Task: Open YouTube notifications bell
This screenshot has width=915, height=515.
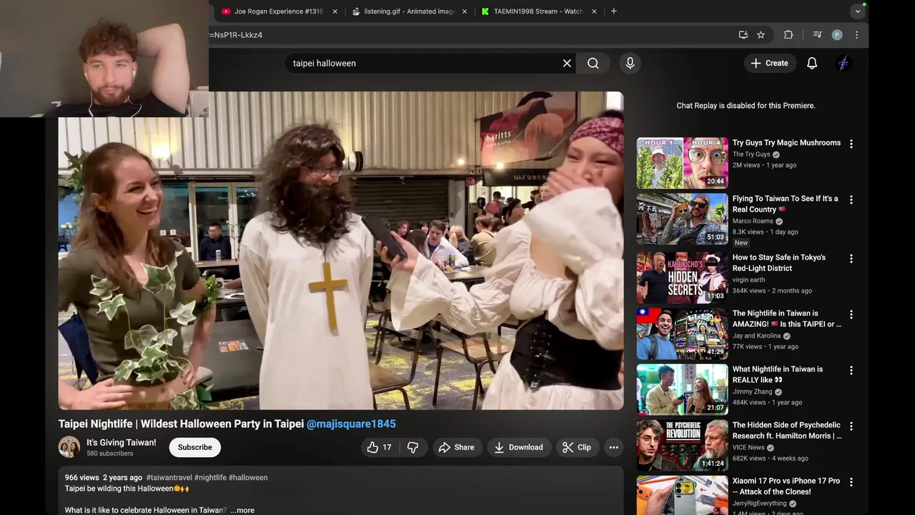Action: pyautogui.click(x=812, y=63)
